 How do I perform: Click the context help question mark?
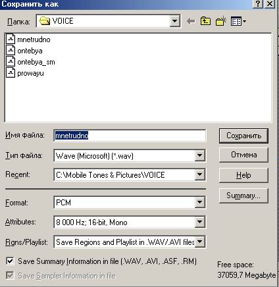pos(258,4)
